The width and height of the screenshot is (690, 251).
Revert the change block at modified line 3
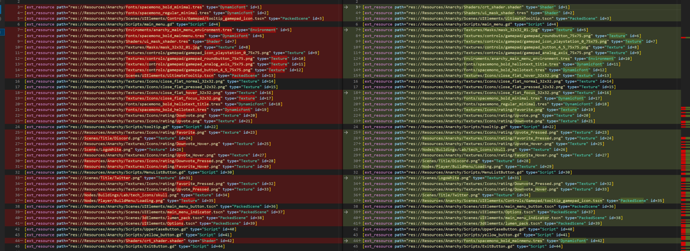346,7
